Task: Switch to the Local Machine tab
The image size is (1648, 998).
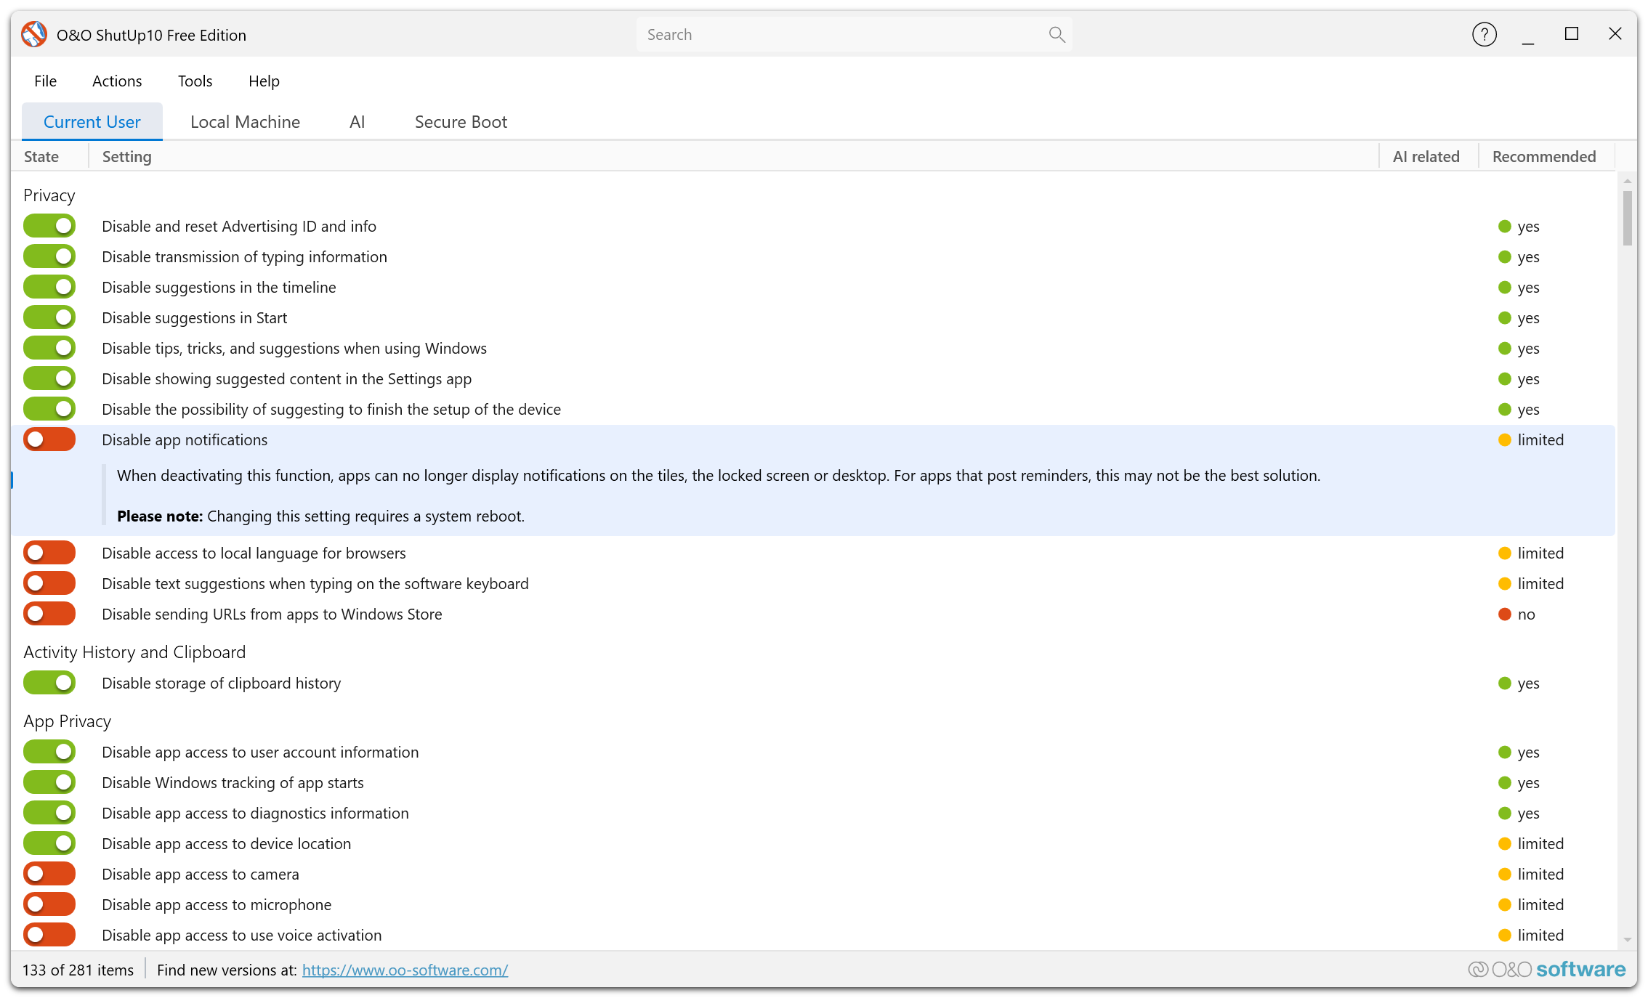Action: point(245,121)
